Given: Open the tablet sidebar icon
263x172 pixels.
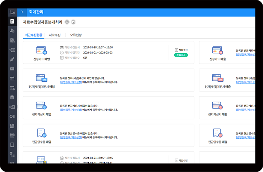Looking at the screenshot, I should (x=12, y=145).
